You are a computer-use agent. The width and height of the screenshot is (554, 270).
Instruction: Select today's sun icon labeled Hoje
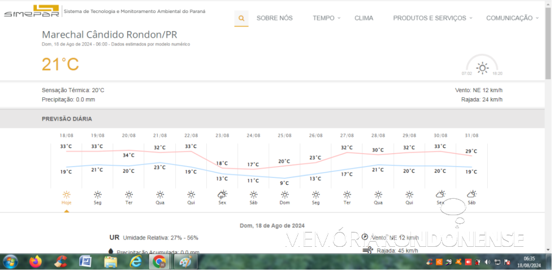[67, 194]
